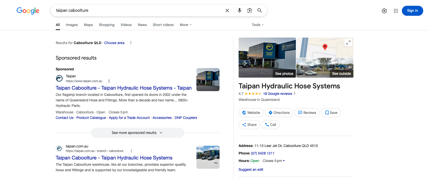428x179 pixels.
Task: Click Suggest an edit link
Action: (x=251, y=169)
